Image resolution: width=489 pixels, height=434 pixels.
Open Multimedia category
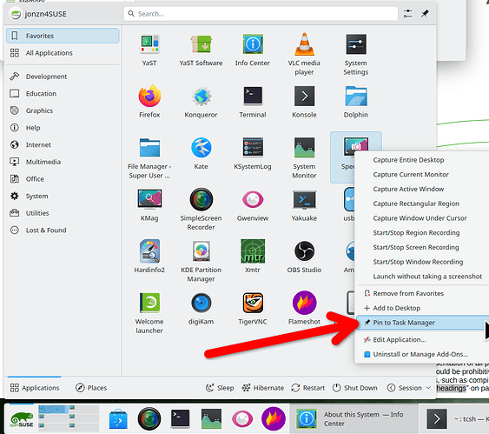click(63, 162)
